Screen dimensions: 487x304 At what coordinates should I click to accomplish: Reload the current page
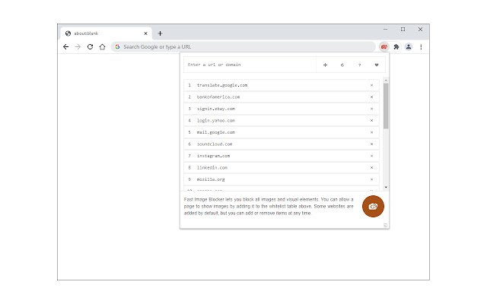[x=90, y=47]
